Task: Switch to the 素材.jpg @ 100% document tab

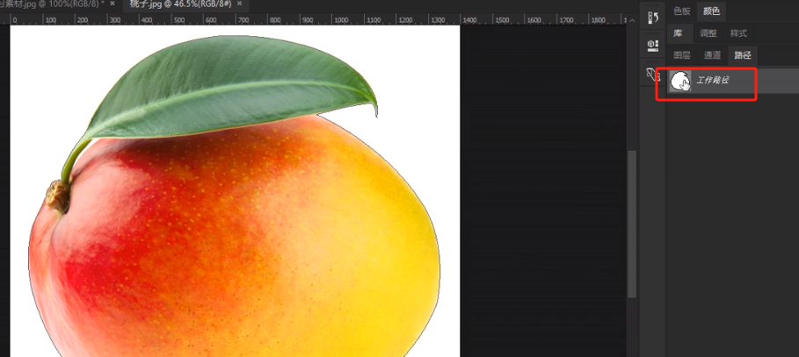Action: point(52,4)
